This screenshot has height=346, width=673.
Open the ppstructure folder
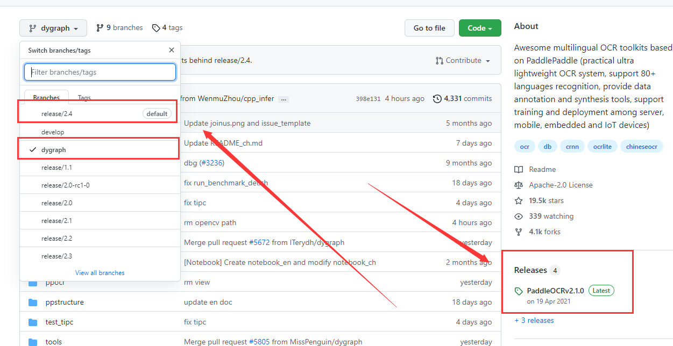pos(65,302)
